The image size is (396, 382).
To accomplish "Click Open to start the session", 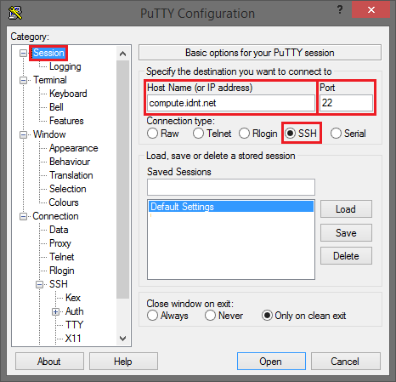I will point(271,362).
